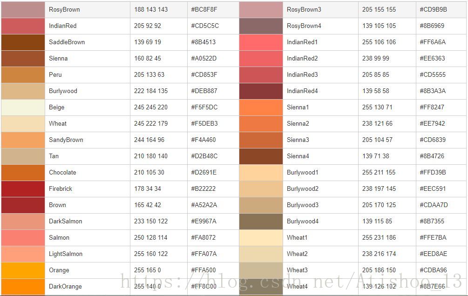468x296 pixels.
Task: Select the Burlywood2 name cell
Action: 320,188
